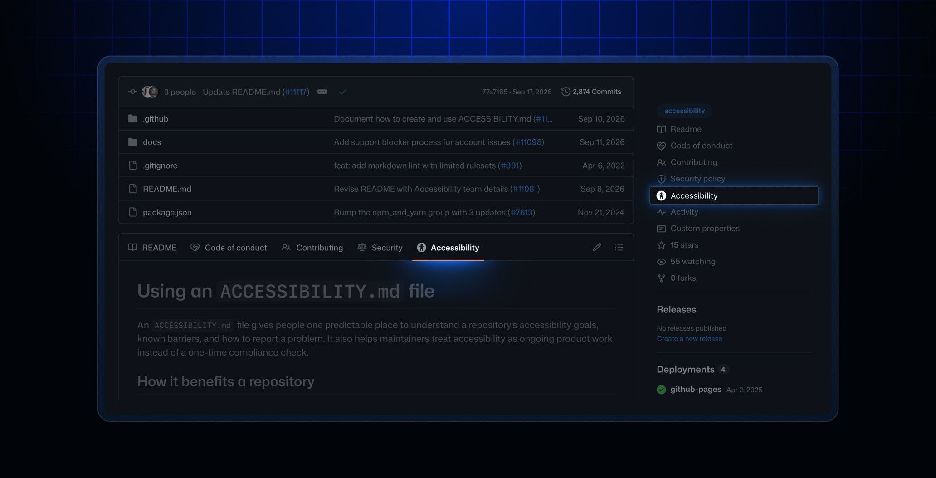936x478 pixels.
Task: Open the docs folder
Action: tap(152, 142)
